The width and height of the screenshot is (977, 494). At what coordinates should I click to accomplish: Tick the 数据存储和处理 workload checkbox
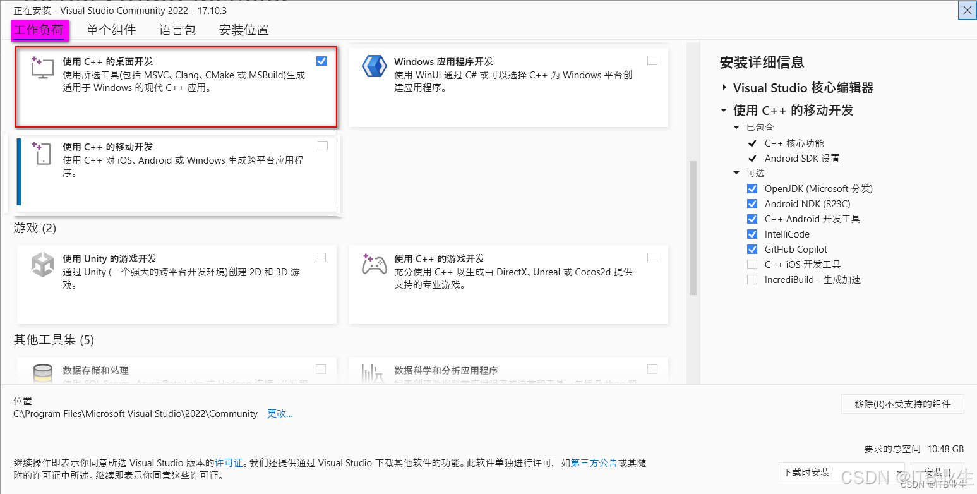[x=321, y=370]
